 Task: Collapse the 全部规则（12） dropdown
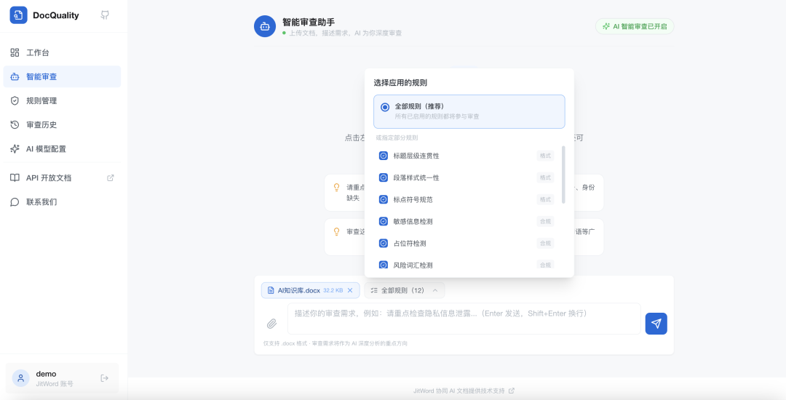coord(405,290)
